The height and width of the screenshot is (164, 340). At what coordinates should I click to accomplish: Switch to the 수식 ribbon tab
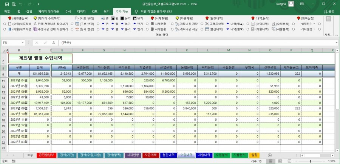point(68,11)
